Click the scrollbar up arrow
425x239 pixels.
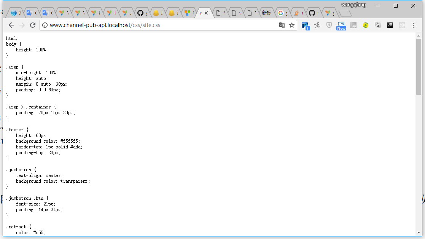point(419,36)
